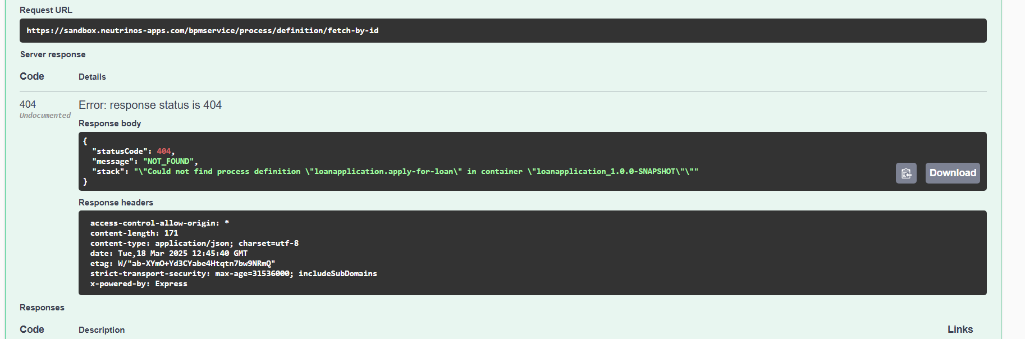1025x339 pixels.
Task: Click the content-type application/json header
Action: (x=194, y=243)
